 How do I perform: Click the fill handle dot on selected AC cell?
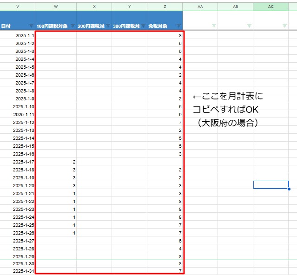pyautogui.click(x=289, y=189)
